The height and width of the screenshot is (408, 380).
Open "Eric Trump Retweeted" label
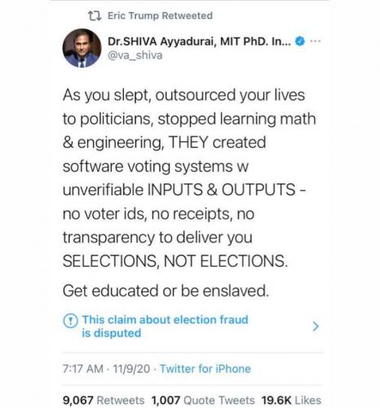click(x=160, y=16)
